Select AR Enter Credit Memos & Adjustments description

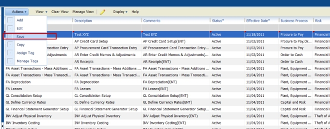point(107,55)
